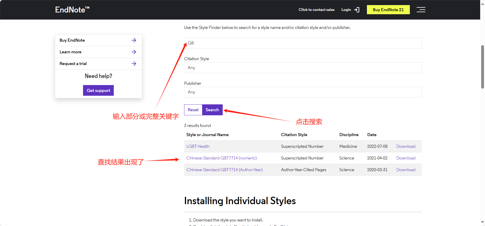Click 'Click to contact sales' link
This screenshot has width=485, height=226.
pyautogui.click(x=316, y=10)
